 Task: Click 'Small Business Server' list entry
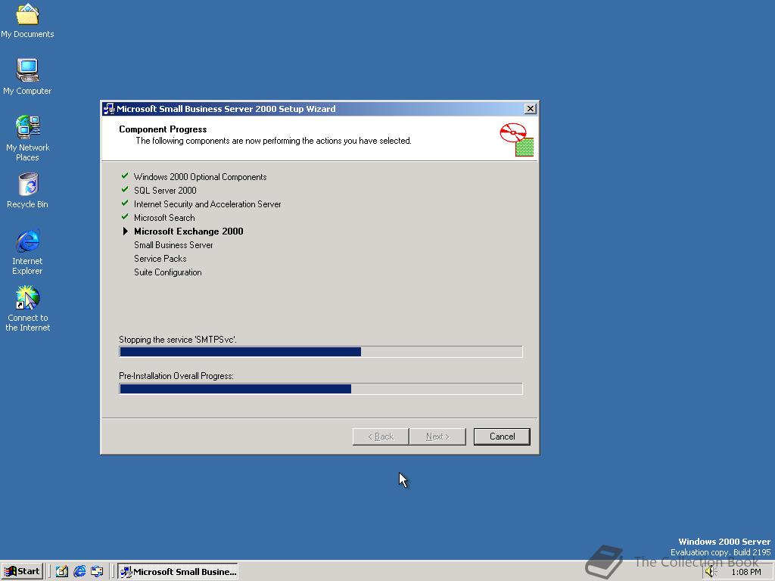173,245
